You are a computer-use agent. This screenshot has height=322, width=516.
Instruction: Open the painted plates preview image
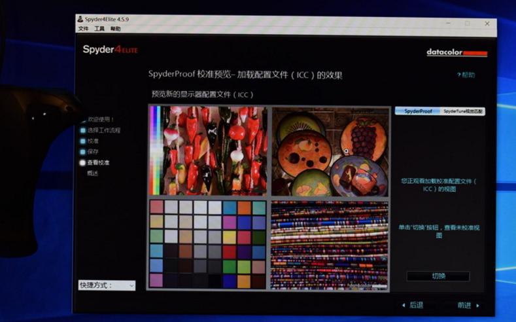(x=330, y=152)
